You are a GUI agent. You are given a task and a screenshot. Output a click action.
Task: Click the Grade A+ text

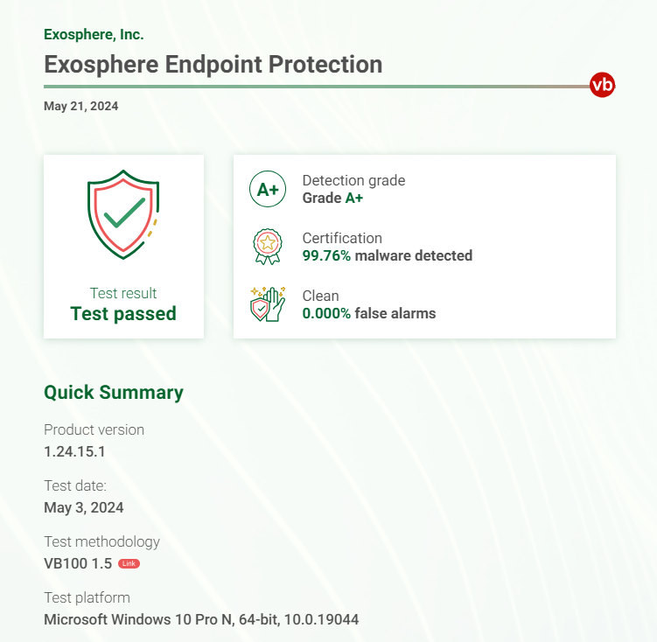332,198
